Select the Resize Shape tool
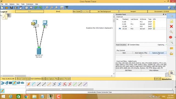The width and height of the screenshot is (176, 99). 171,42
